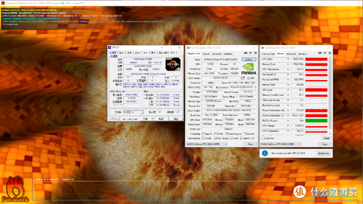Image resolution: width=363 pixels, height=204 pixels.
Task: Toggle the Vulkan checkbox
Action: pyautogui.click(x=203, y=138)
